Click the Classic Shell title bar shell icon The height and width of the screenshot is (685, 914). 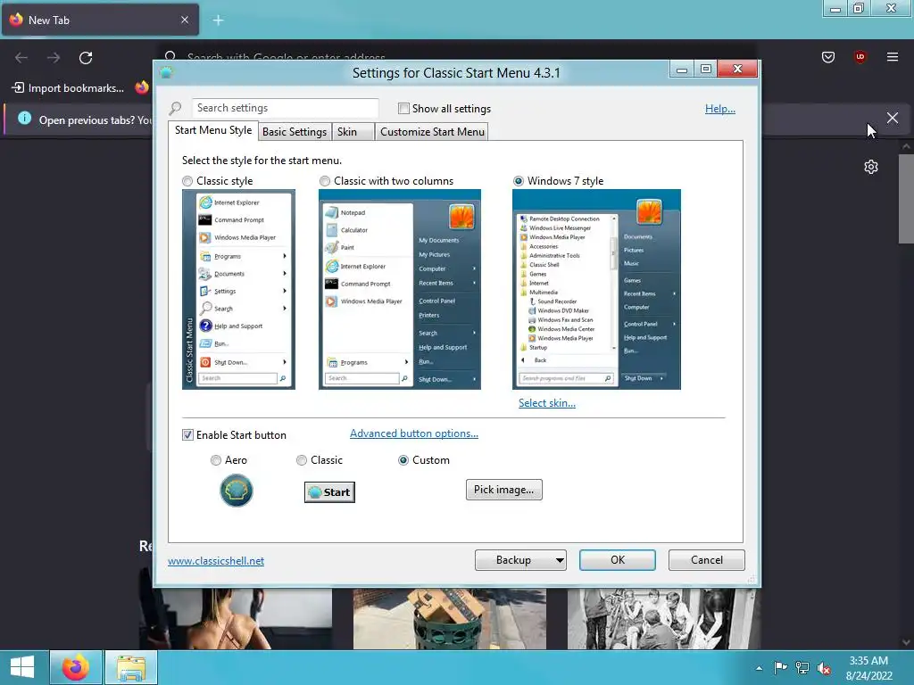(166, 72)
